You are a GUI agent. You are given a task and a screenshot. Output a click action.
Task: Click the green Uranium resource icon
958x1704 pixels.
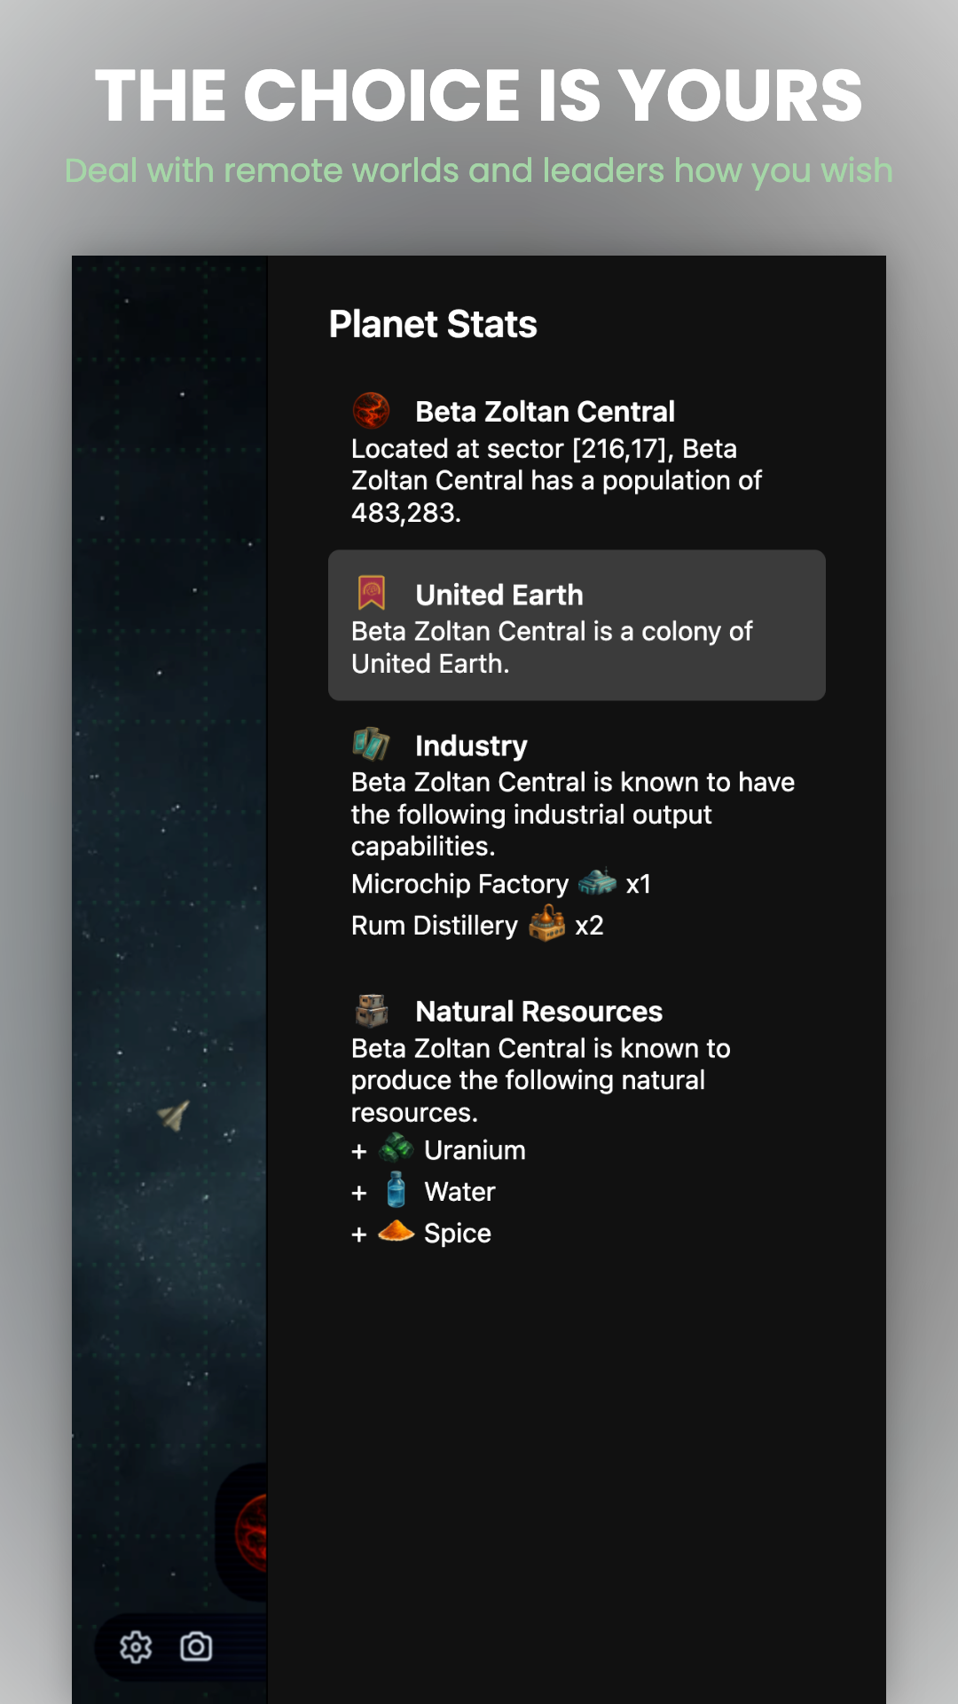pyautogui.click(x=396, y=1148)
